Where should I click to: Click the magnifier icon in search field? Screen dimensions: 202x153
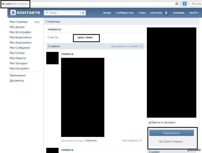click(46, 13)
